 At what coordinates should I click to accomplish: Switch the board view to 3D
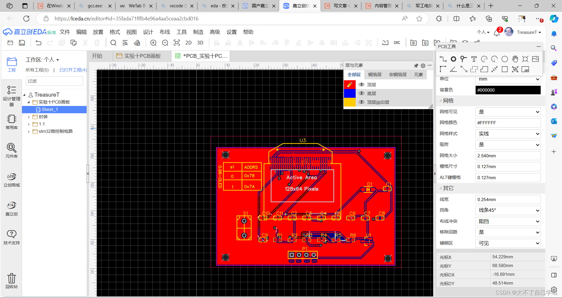click(200, 43)
